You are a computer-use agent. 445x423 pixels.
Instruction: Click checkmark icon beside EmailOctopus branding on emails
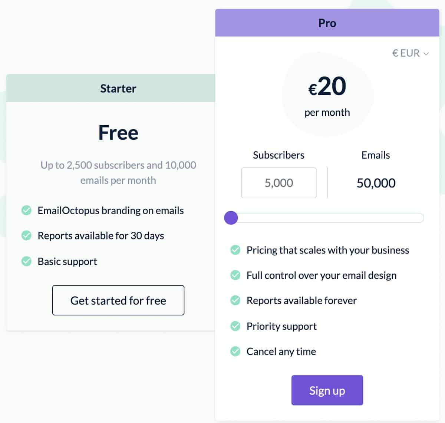click(x=26, y=211)
